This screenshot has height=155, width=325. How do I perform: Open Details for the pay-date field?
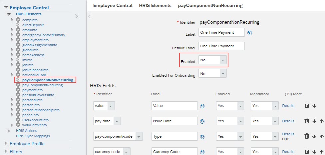[x=288, y=121]
